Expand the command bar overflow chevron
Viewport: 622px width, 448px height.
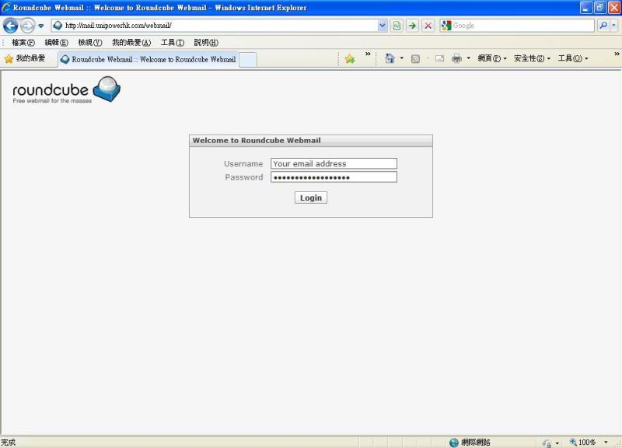pyautogui.click(x=617, y=54)
